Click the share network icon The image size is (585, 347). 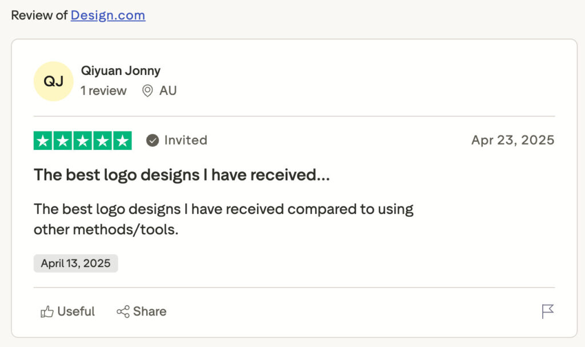pyautogui.click(x=123, y=312)
